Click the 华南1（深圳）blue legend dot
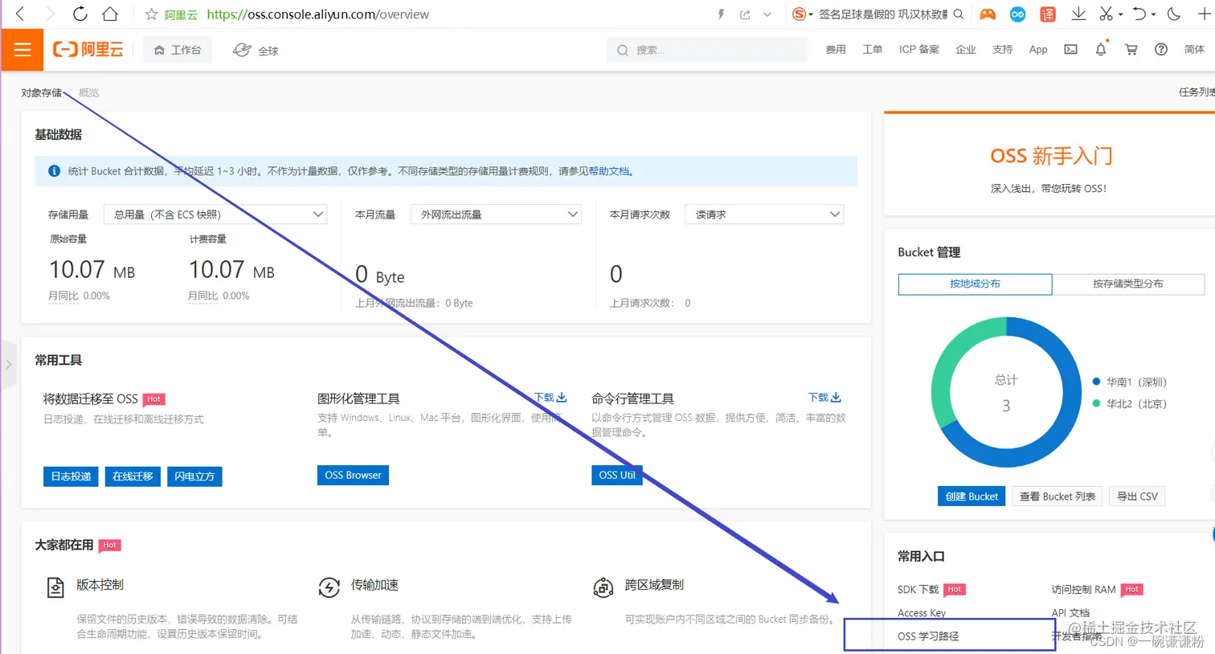The height and width of the screenshot is (654, 1215). coord(1096,382)
